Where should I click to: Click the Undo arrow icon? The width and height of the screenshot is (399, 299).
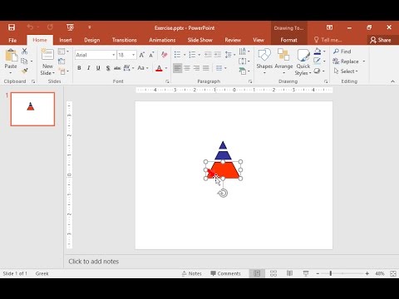point(30,27)
